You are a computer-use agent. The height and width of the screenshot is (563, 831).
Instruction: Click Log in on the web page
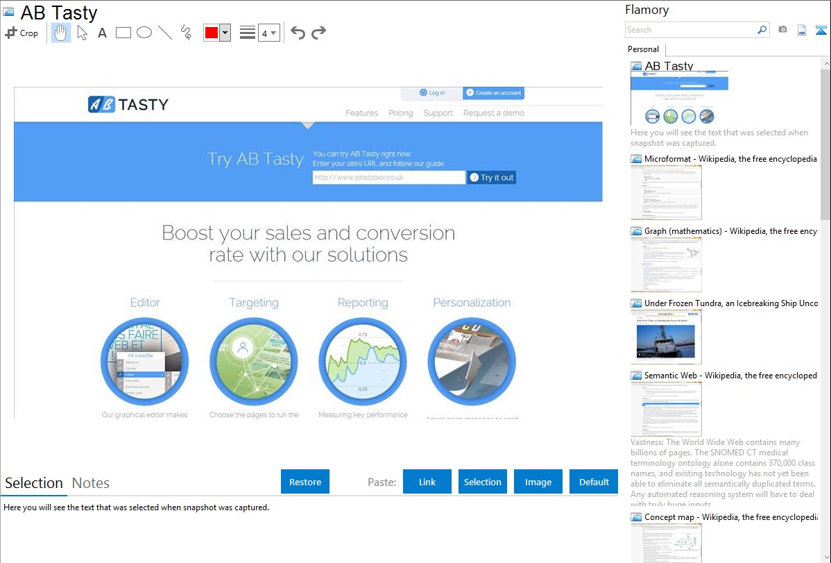(x=432, y=93)
